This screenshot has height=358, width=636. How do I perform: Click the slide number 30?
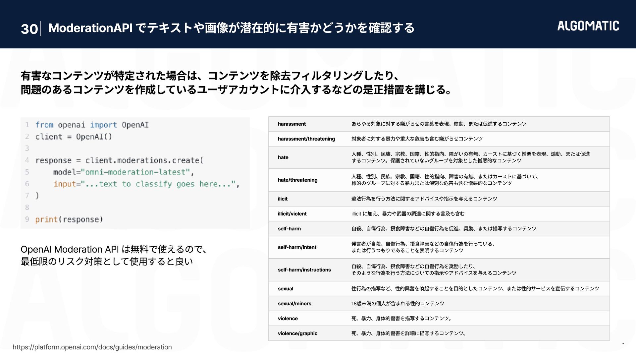(x=29, y=29)
